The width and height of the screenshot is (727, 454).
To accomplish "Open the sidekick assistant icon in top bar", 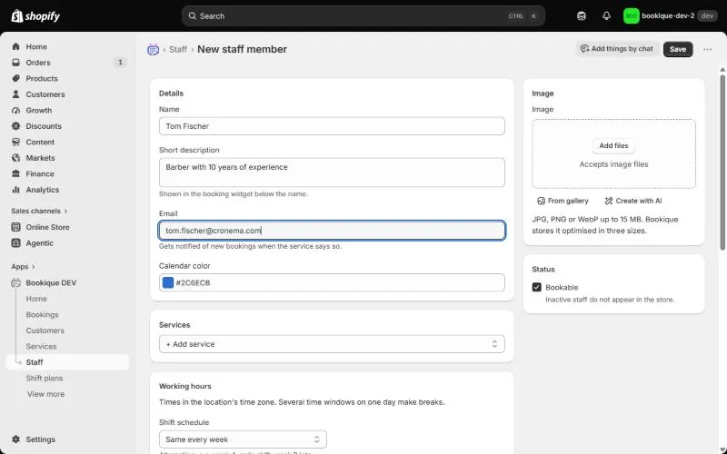I will click(582, 16).
